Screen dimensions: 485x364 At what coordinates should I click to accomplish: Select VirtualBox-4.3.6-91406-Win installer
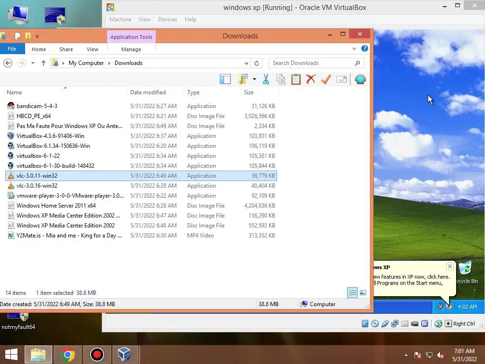(141, 136)
